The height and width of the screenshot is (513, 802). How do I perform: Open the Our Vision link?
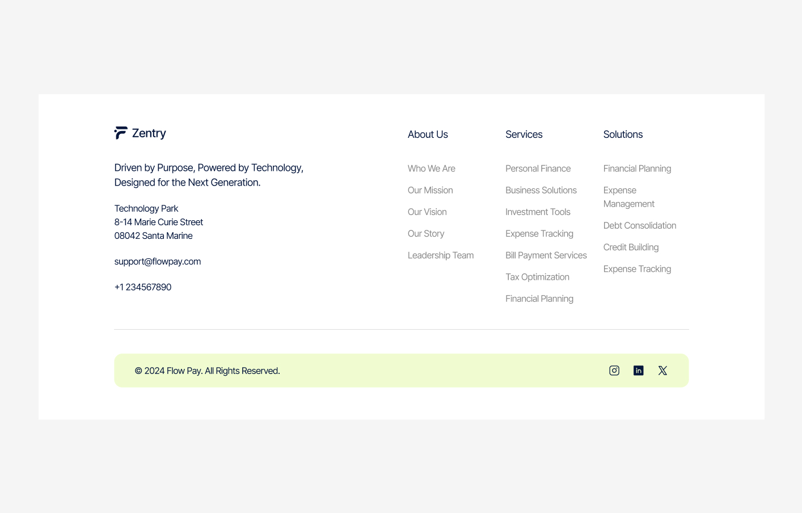pos(427,212)
